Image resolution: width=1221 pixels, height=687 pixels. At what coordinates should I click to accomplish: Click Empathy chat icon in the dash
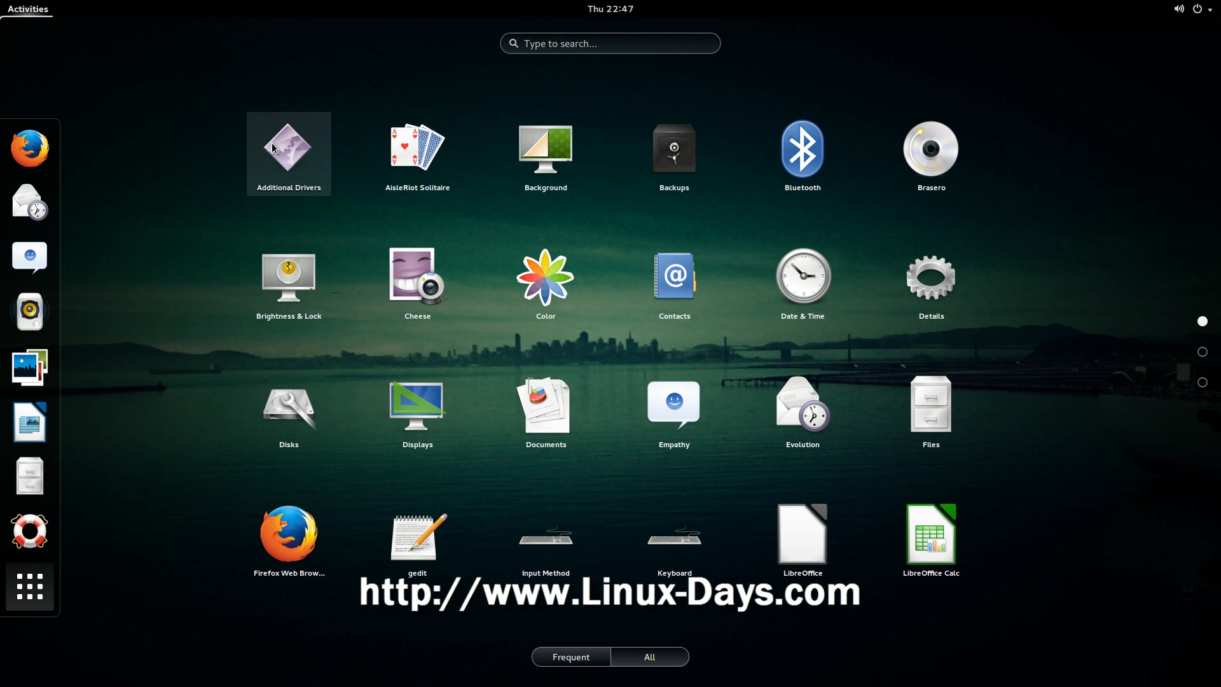30,257
